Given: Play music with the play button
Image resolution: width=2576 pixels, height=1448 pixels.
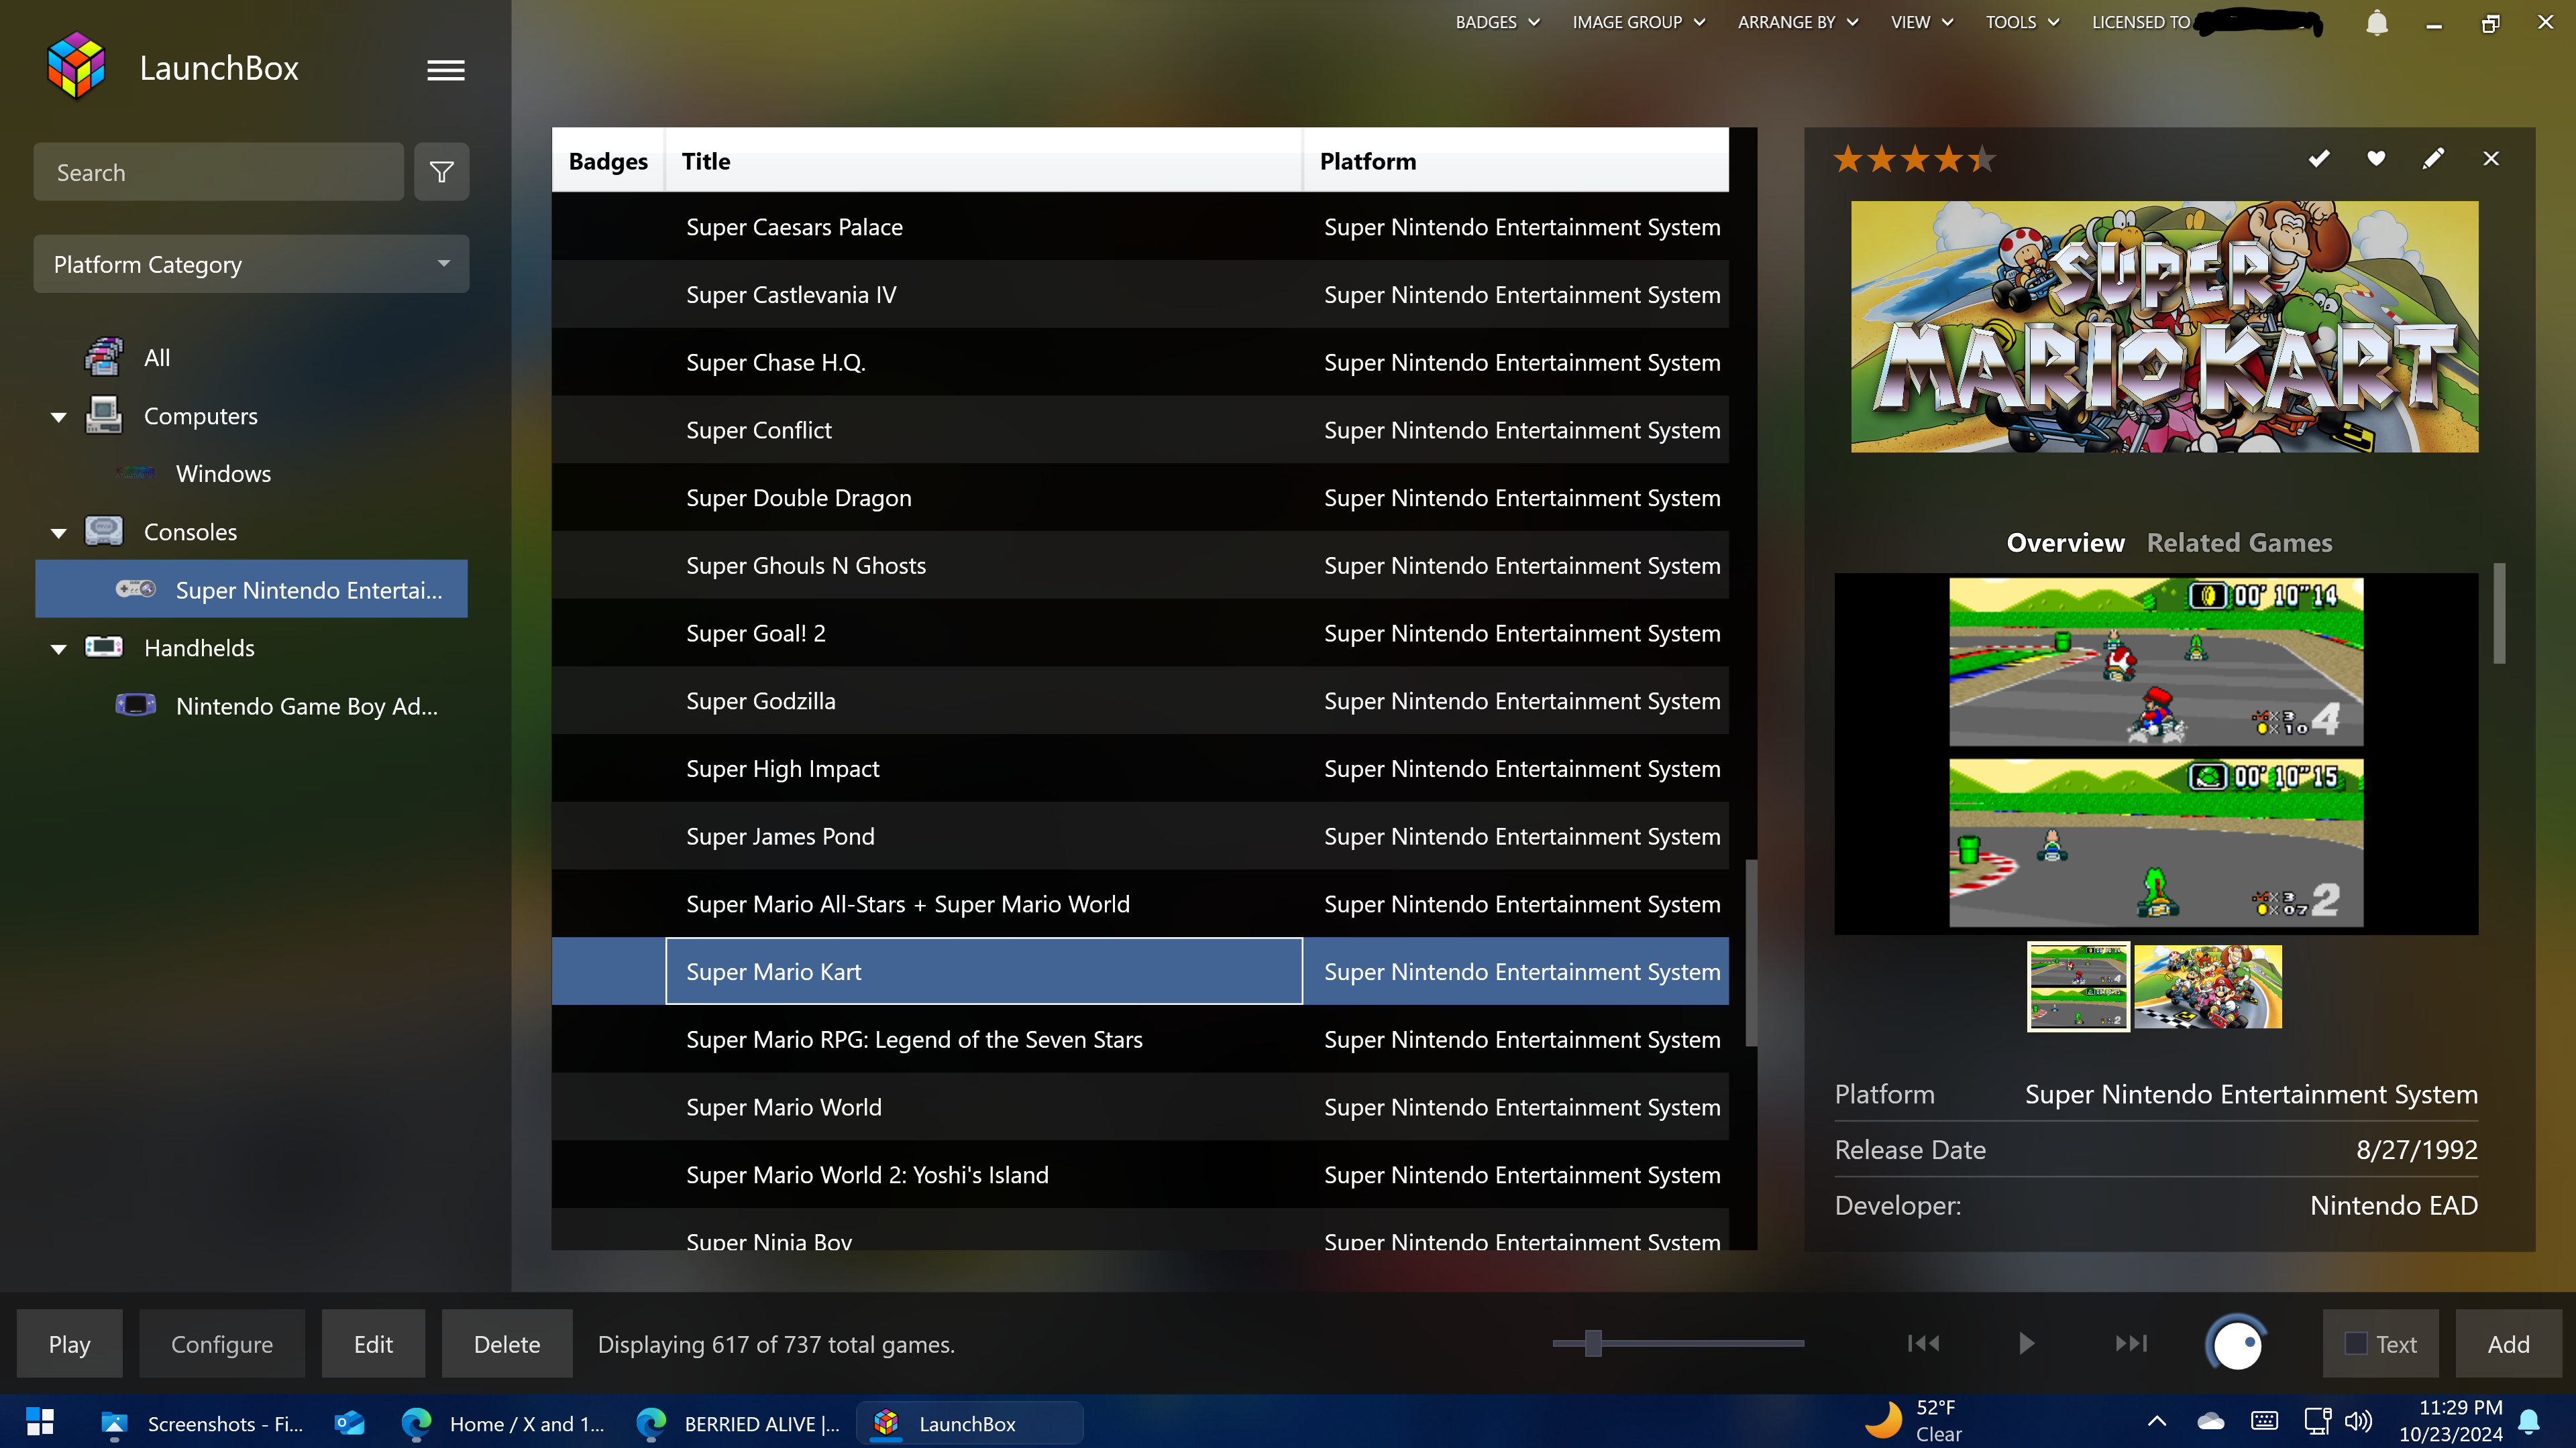Looking at the screenshot, I should click(x=2026, y=1343).
